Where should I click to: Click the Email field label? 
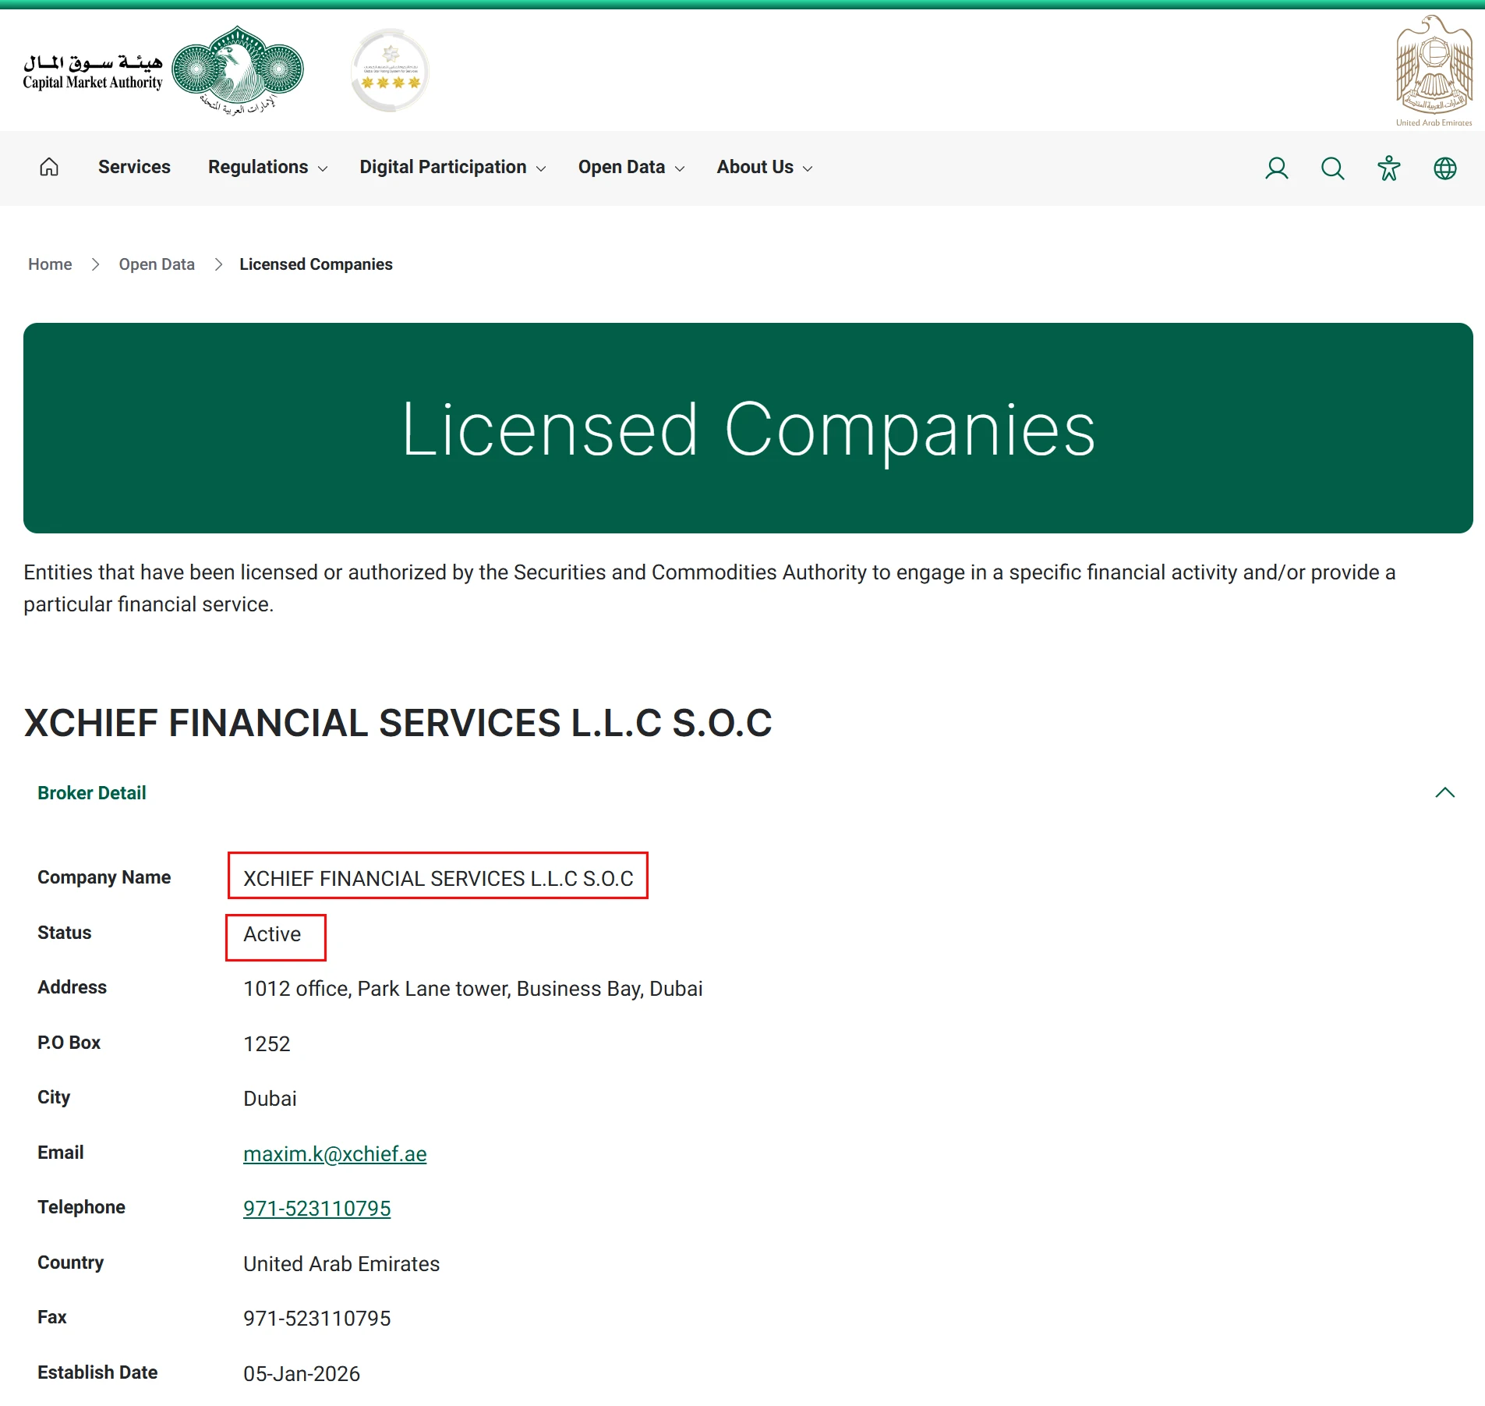(61, 1153)
